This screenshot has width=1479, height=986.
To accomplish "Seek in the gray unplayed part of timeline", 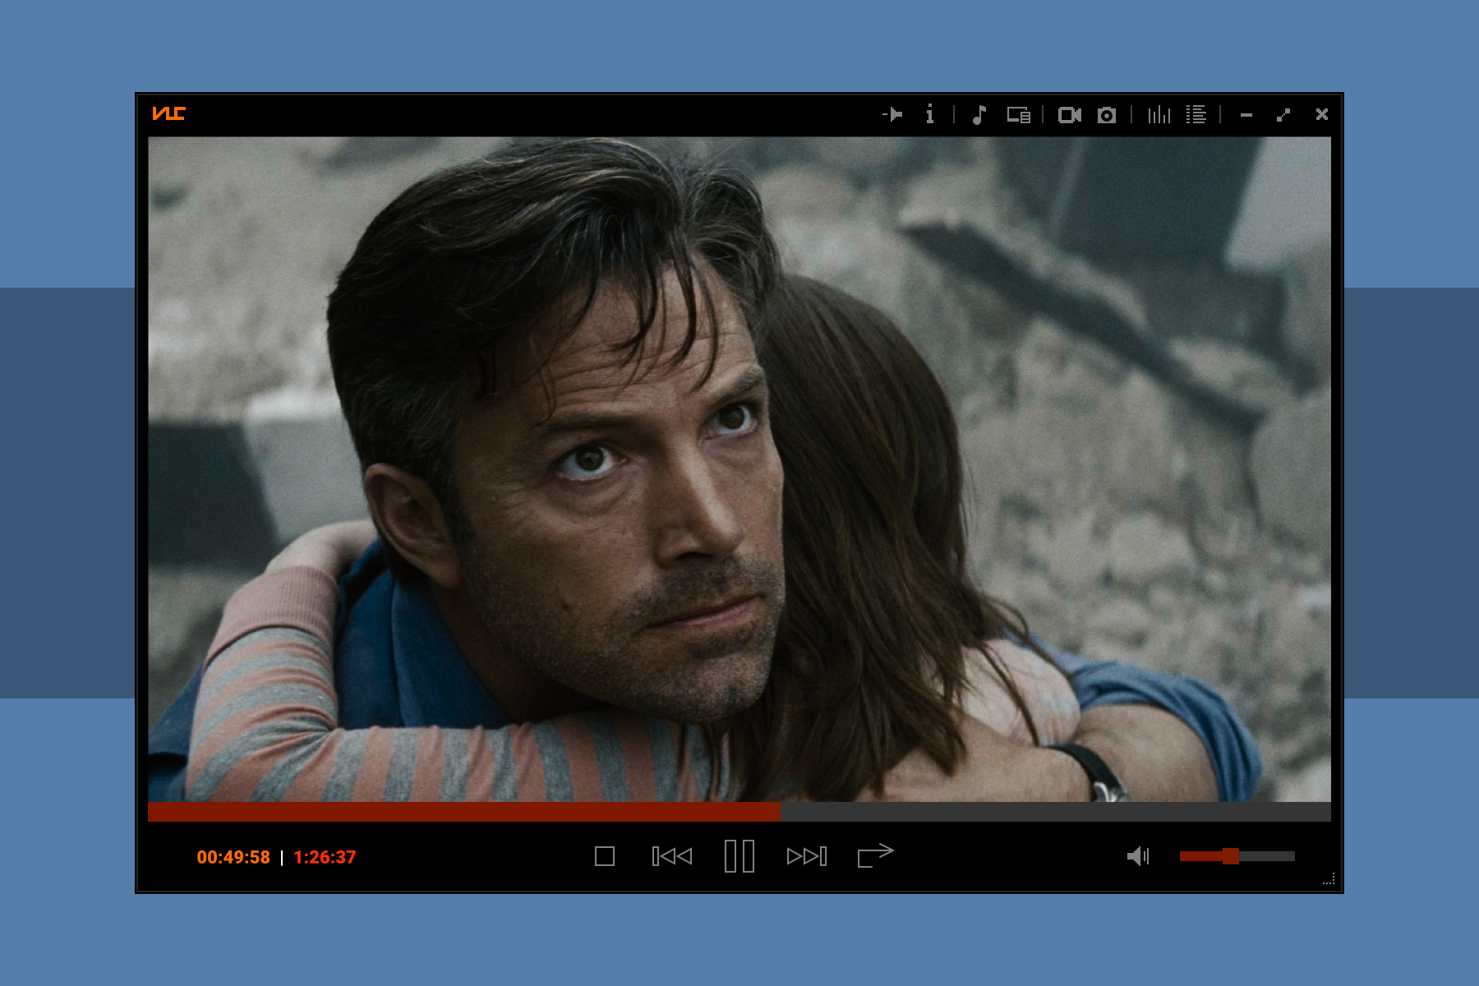I will pos(1055,812).
